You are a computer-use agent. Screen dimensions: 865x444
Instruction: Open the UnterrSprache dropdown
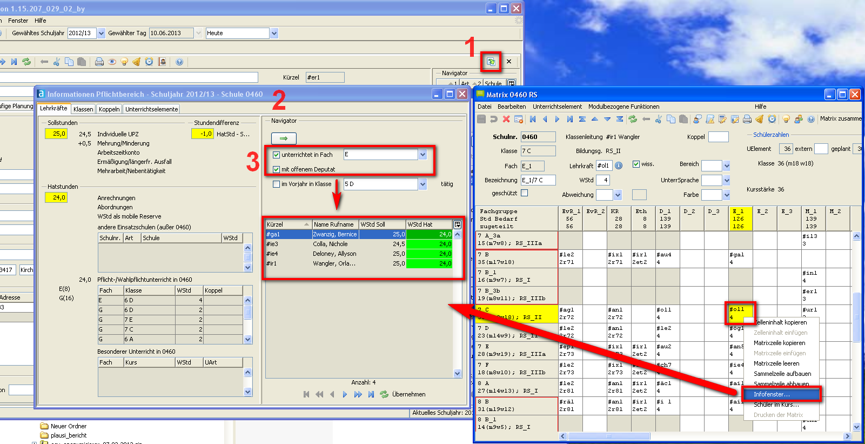[x=726, y=180]
